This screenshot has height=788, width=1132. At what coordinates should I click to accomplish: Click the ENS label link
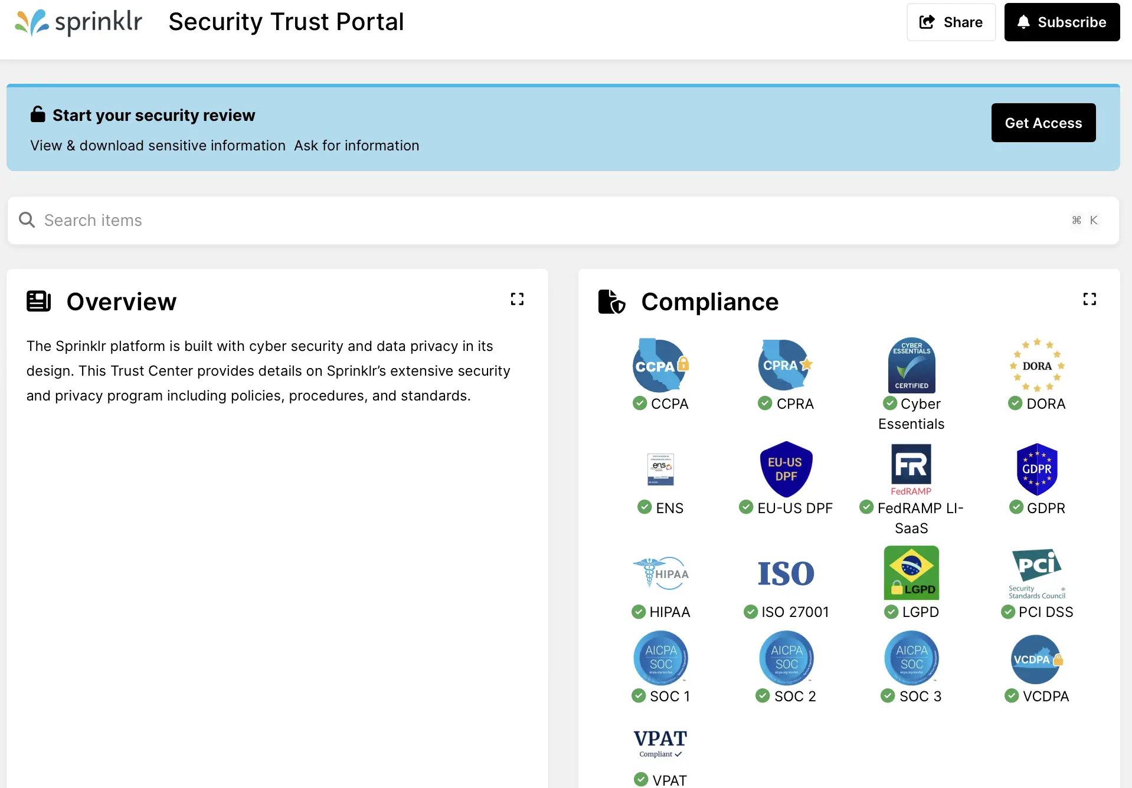tap(669, 508)
